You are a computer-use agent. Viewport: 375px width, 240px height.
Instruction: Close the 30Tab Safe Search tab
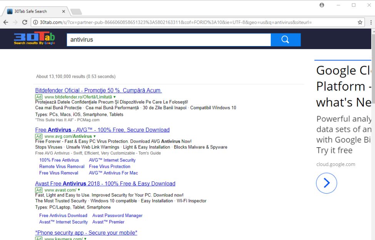coord(63,11)
